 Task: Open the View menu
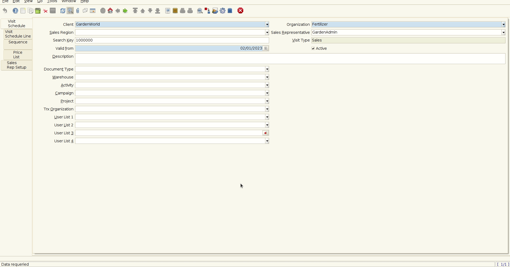(28, 1)
